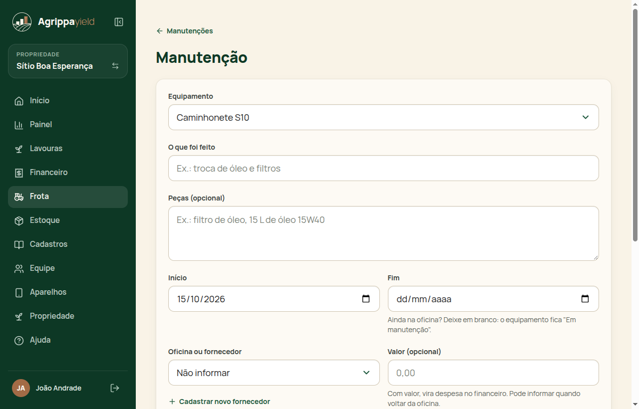Viewport: 639px width, 409px height.
Task: Open the Fim calendar picker icon
Action: (x=585, y=299)
